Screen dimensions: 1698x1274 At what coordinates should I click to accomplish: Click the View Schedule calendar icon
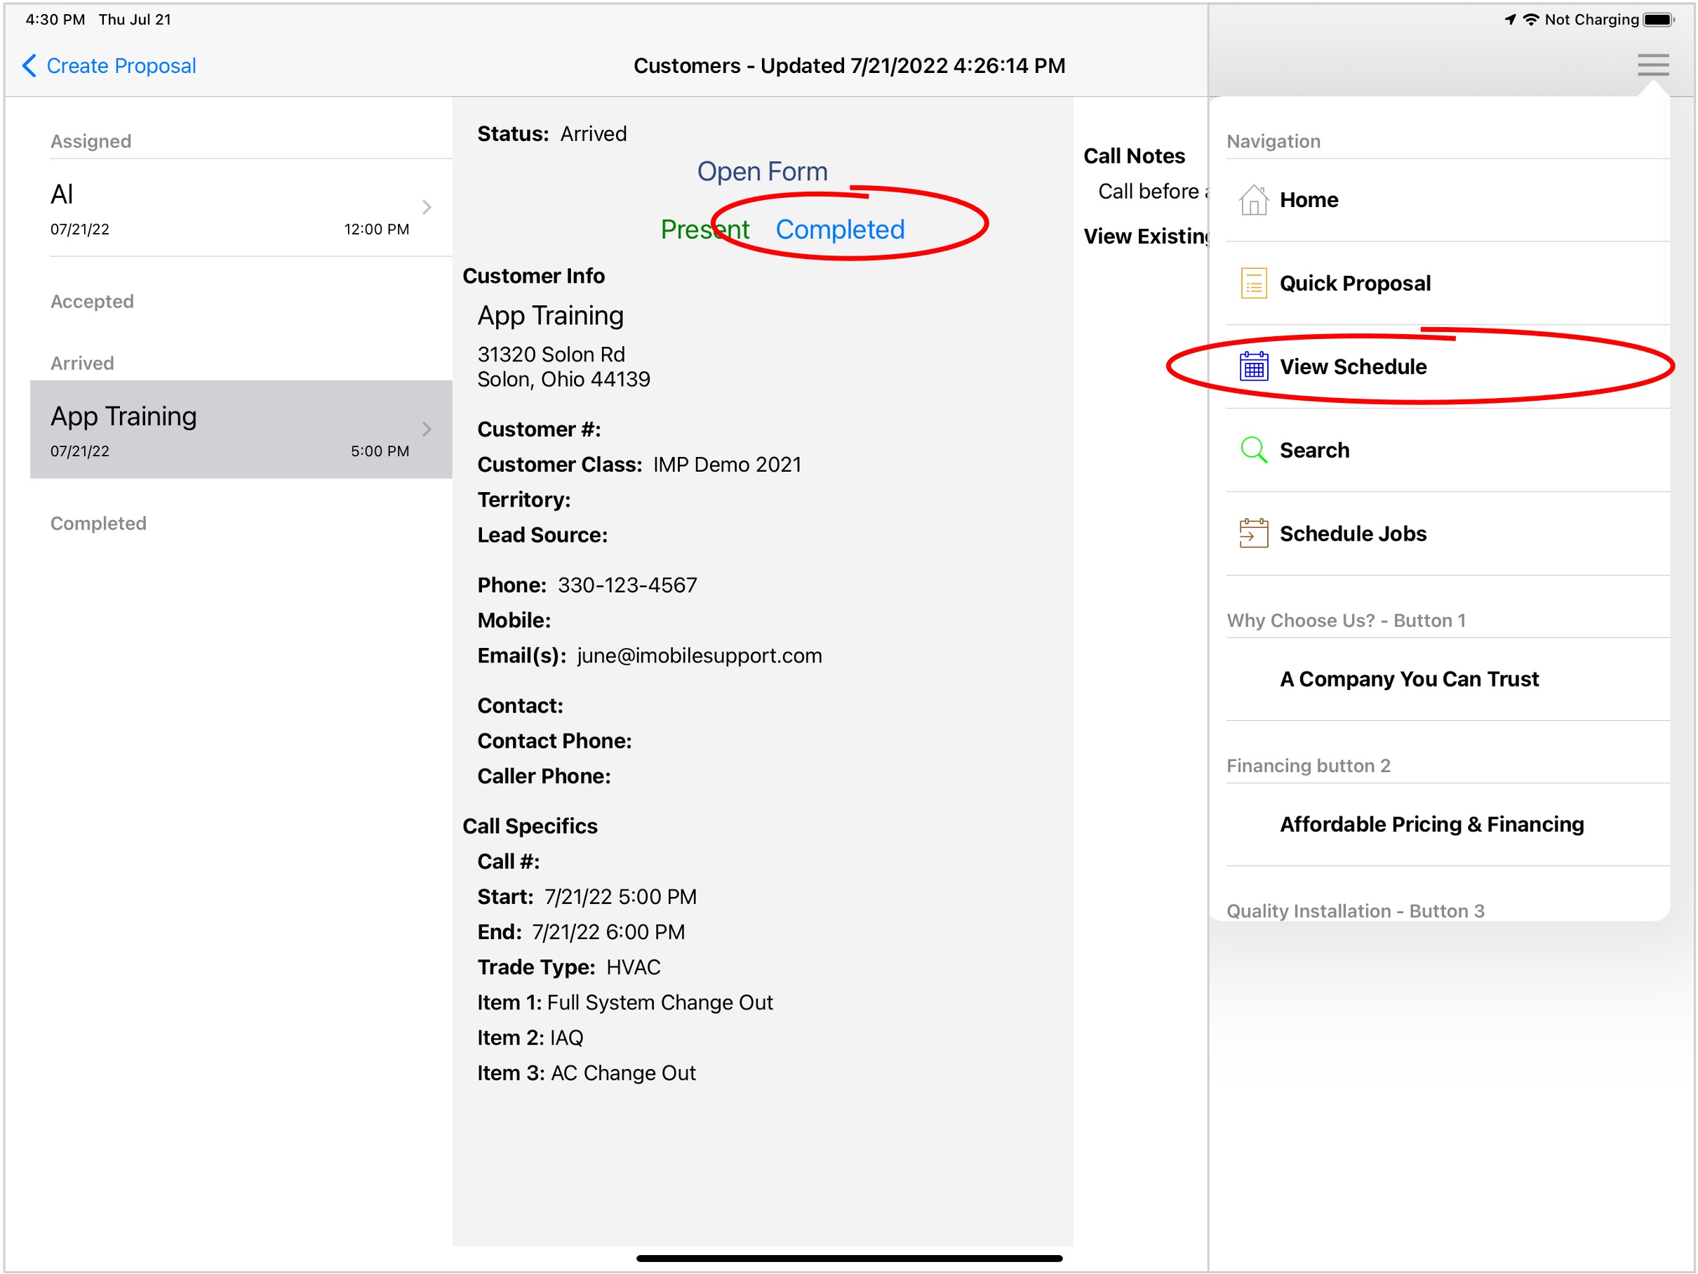click(1254, 367)
